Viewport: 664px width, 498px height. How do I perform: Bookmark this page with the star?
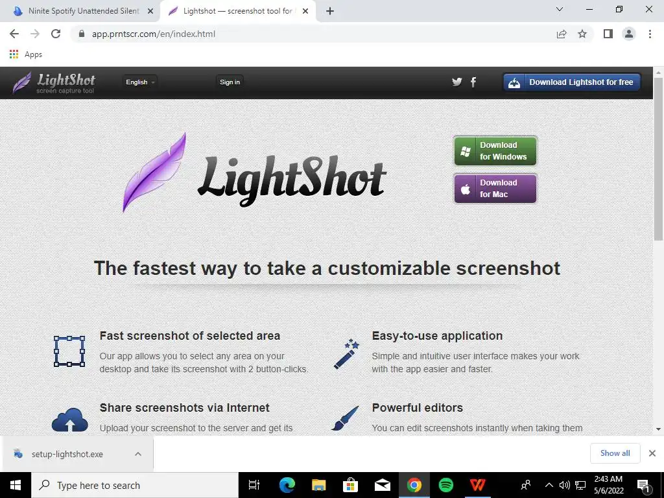(x=582, y=34)
